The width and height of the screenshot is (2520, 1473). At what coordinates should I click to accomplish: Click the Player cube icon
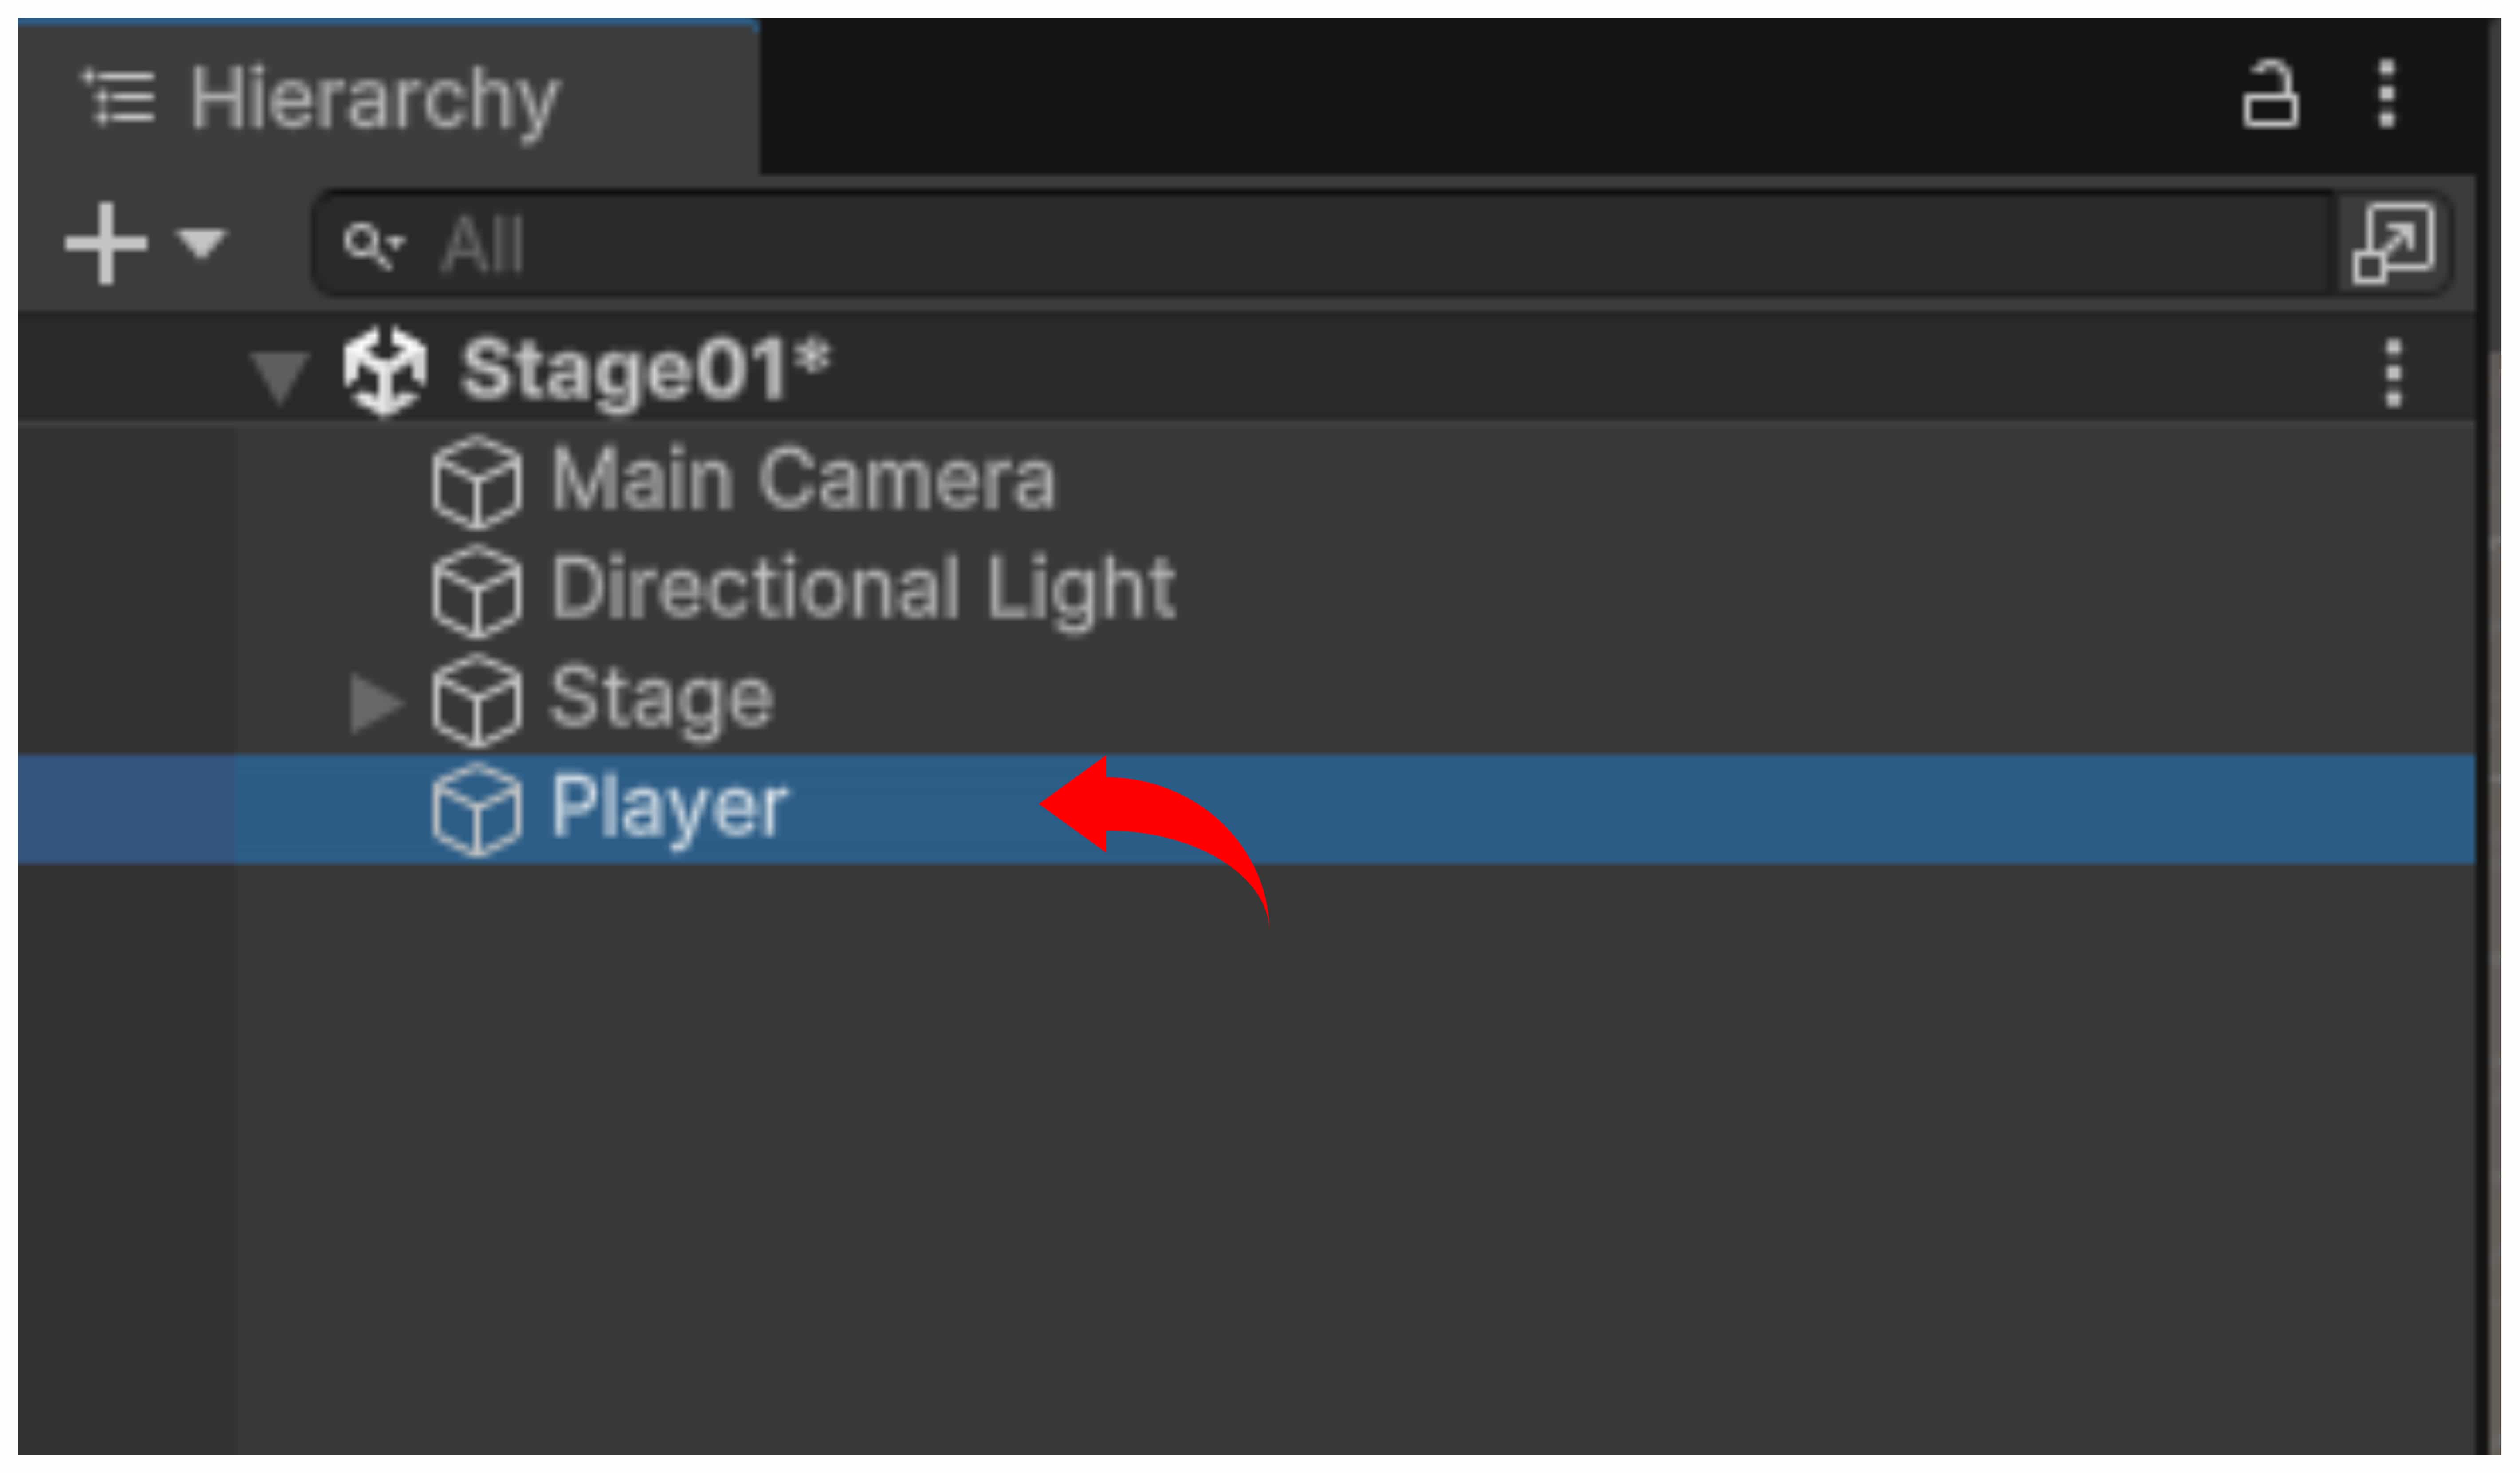click(476, 810)
